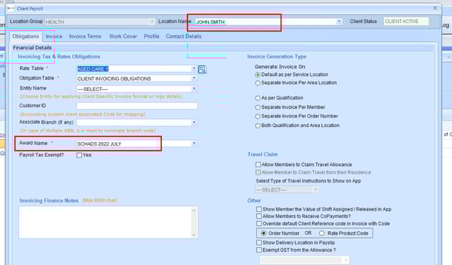Click the notes scrollbar down arrow
The width and height of the screenshot is (452, 265).
[194, 235]
